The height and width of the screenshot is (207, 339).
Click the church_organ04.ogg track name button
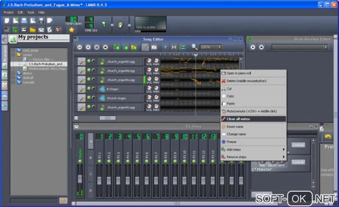(121, 71)
